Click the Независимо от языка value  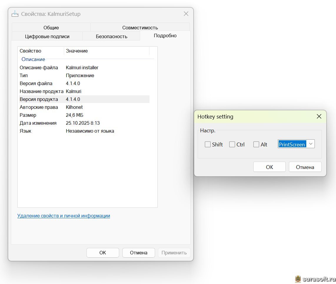(x=90, y=131)
